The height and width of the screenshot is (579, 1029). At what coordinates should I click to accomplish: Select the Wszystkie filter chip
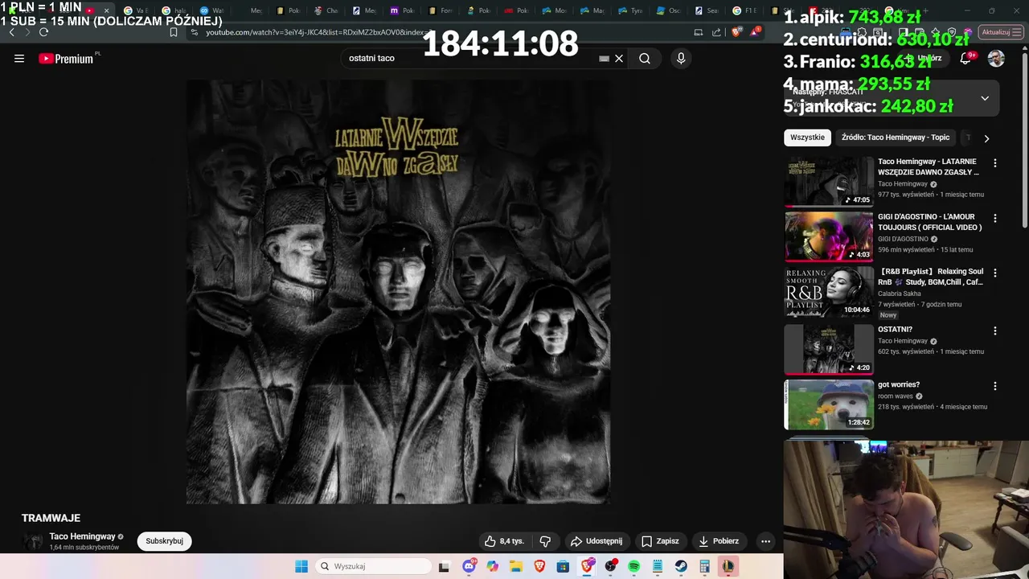click(807, 138)
